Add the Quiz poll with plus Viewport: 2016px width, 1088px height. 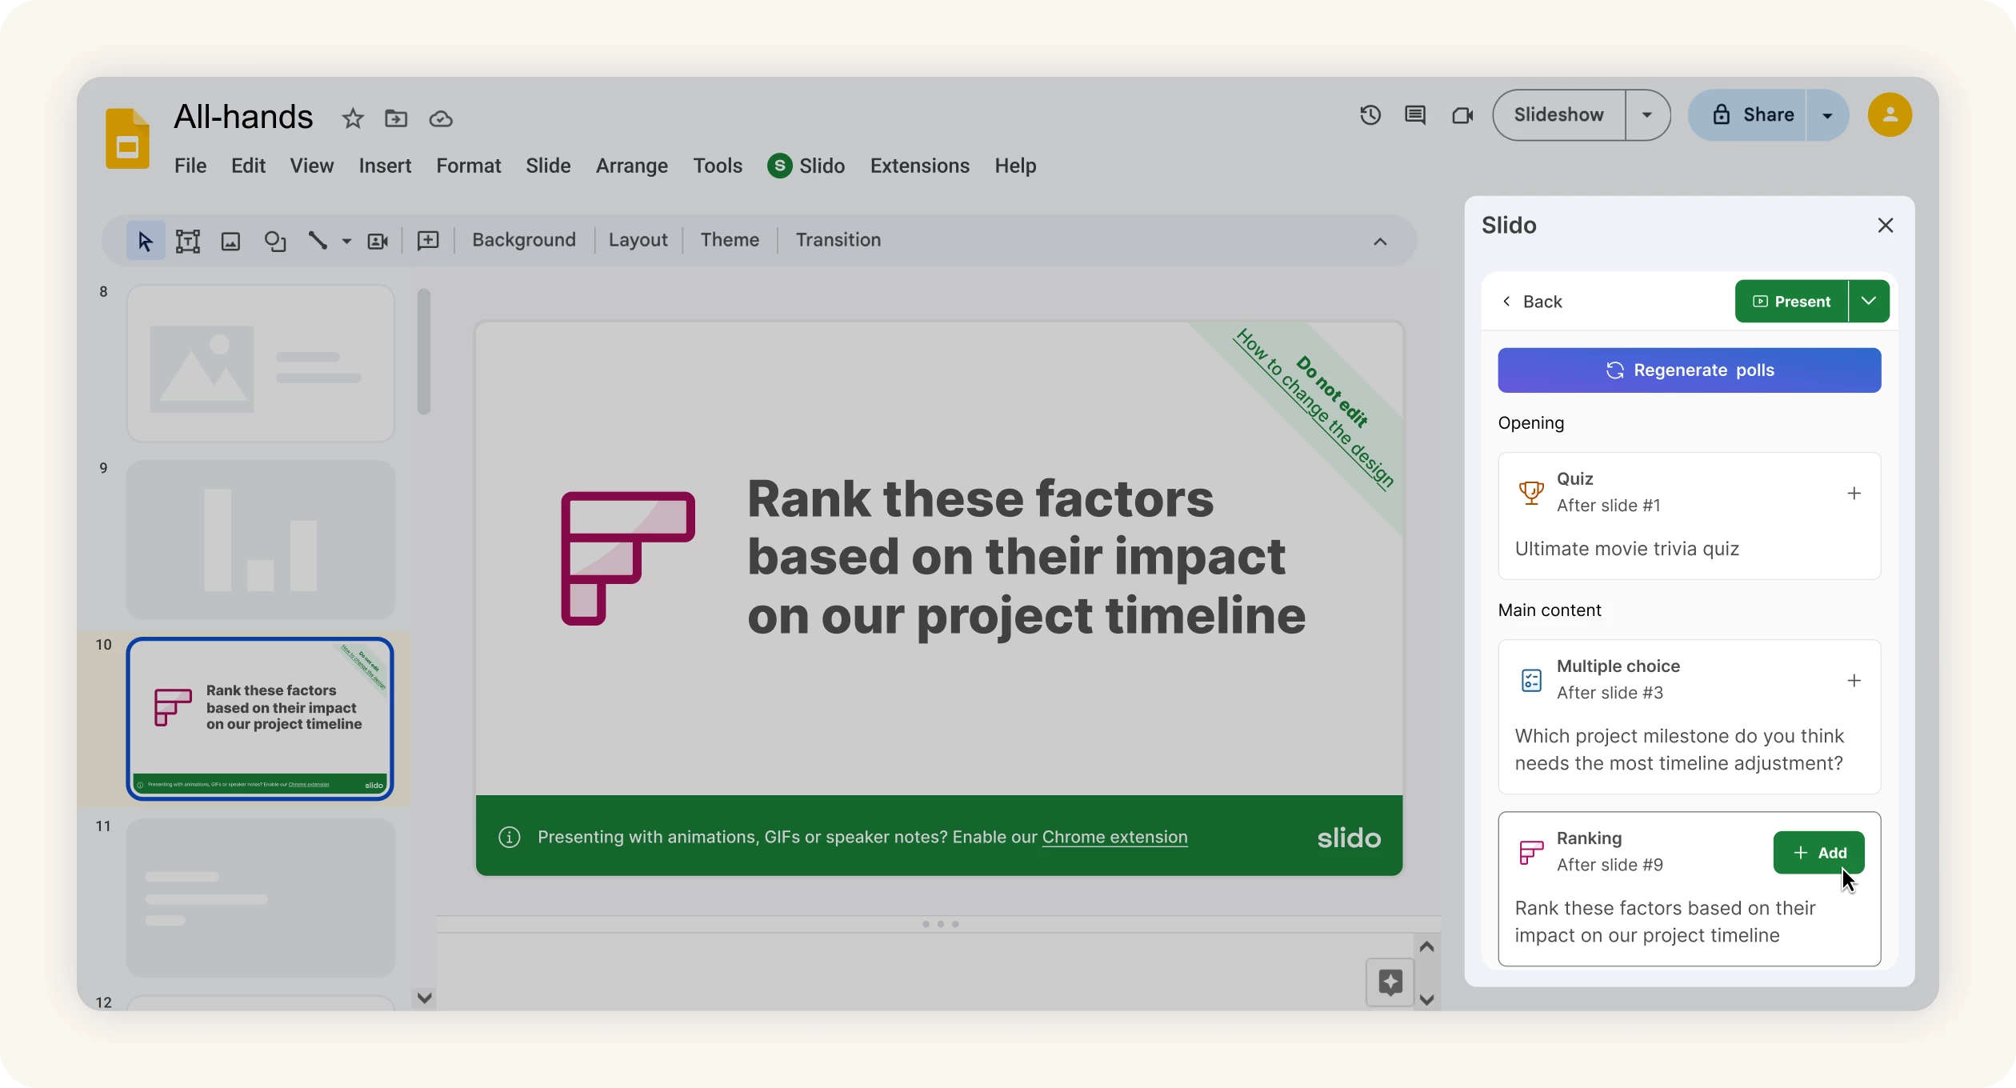[1854, 493]
